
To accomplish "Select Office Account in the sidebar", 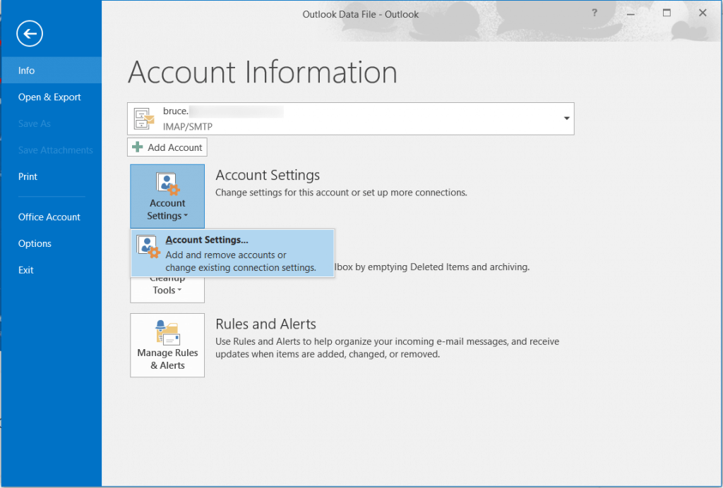I will click(49, 216).
